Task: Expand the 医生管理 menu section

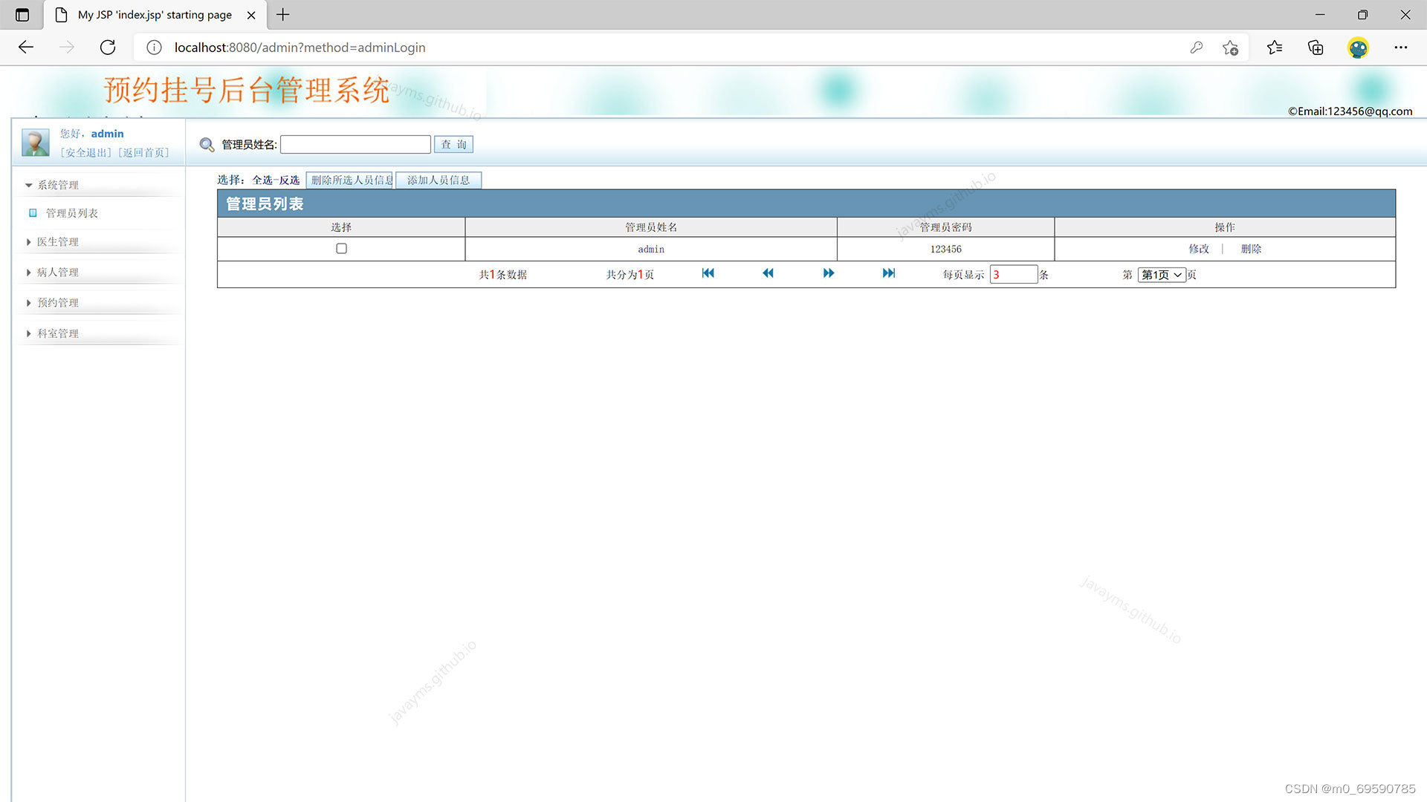Action: pyautogui.click(x=57, y=242)
